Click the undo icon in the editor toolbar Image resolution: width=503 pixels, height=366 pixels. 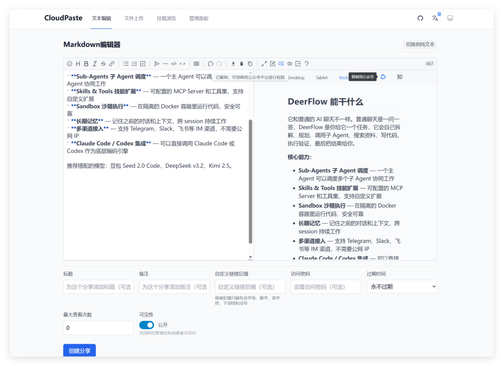click(210, 64)
